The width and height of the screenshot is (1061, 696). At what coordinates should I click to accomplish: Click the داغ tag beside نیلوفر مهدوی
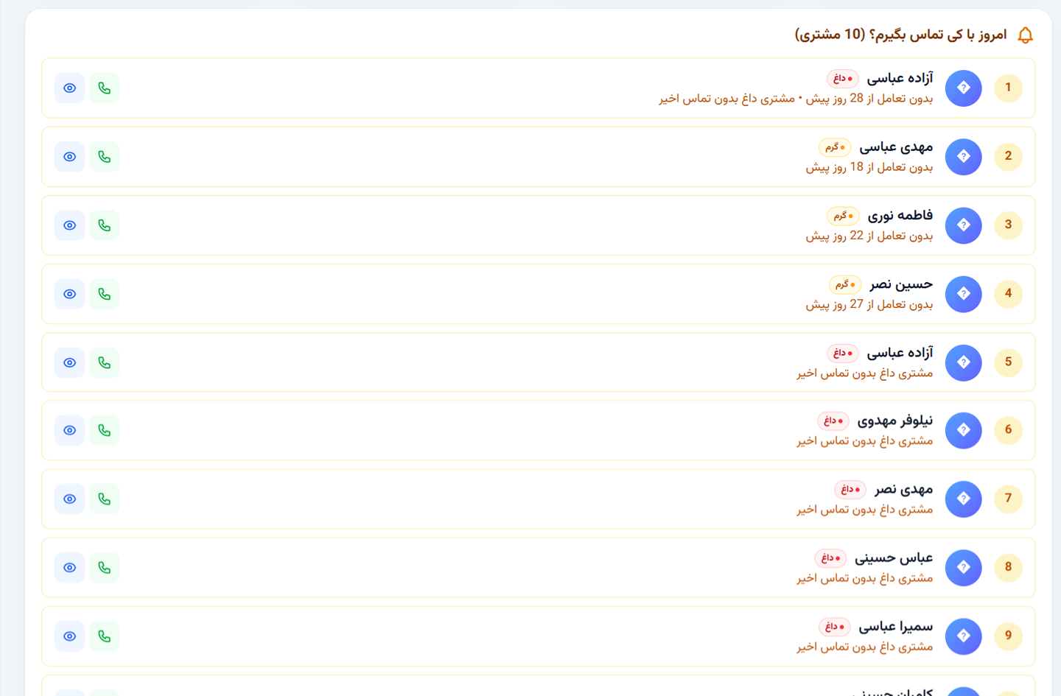pos(833,421)
